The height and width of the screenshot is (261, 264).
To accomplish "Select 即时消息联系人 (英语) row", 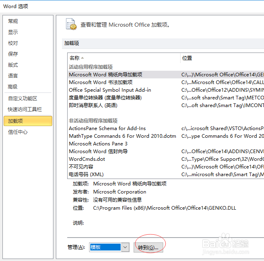I will [166, 105].
